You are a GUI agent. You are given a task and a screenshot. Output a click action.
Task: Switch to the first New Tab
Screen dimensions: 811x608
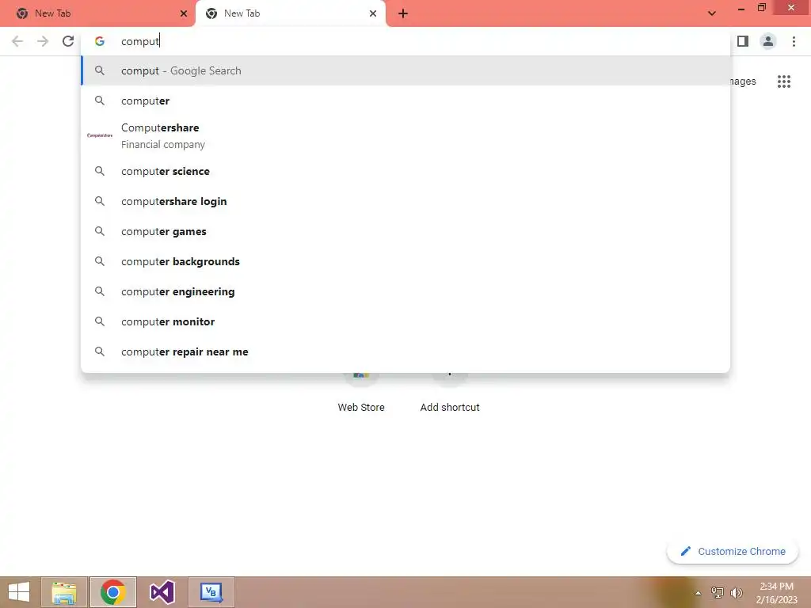click(x=97, y=13)
